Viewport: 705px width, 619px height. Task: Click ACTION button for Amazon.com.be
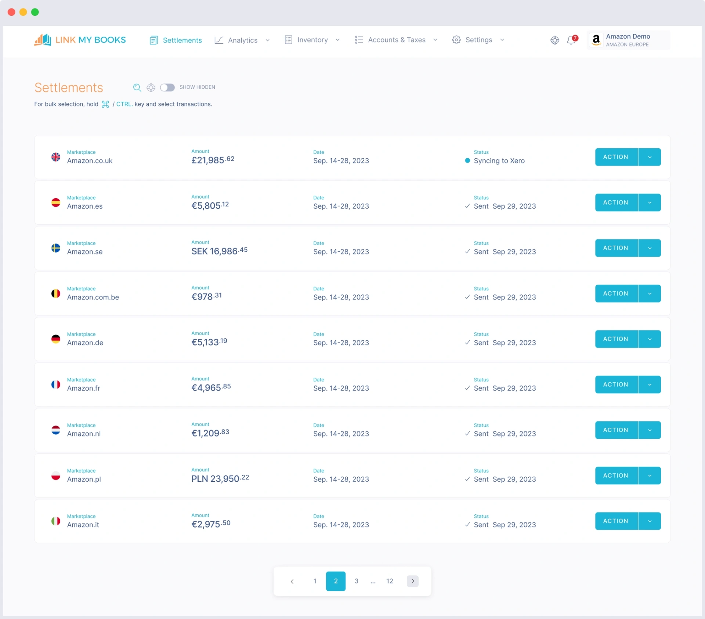pyautogui.click(x=616, y=294)
